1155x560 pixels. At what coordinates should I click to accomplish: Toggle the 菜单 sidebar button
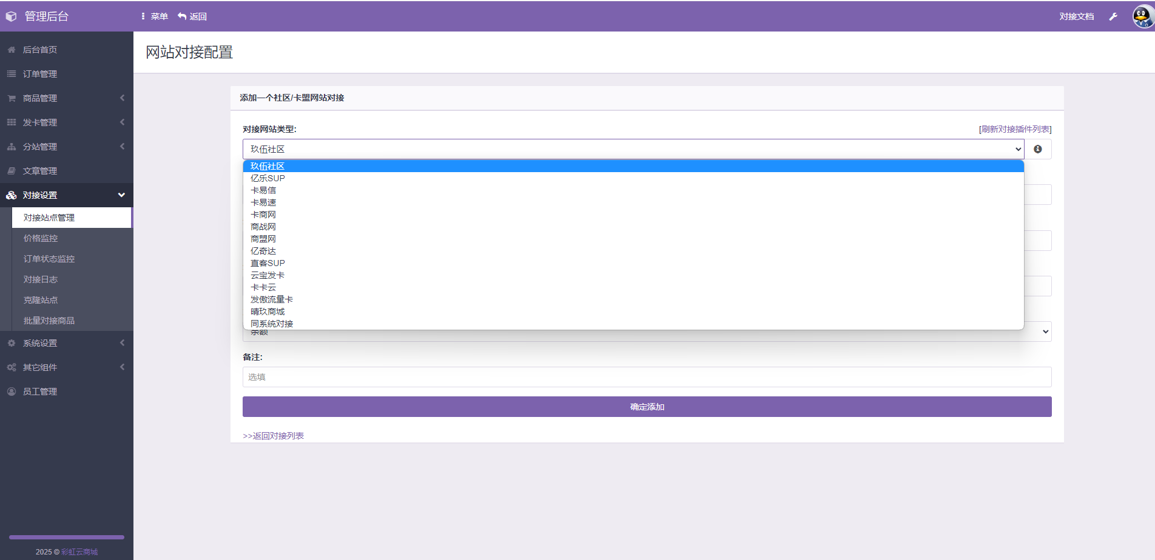(154, 16)
